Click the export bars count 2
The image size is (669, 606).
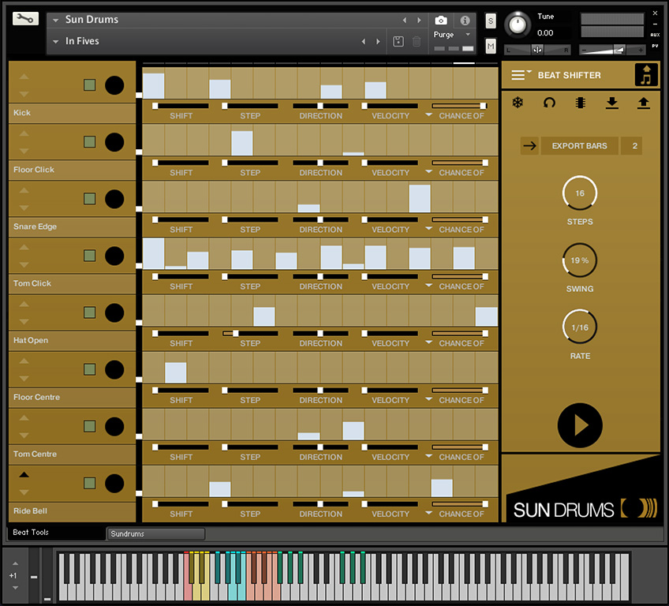point(631,146)
